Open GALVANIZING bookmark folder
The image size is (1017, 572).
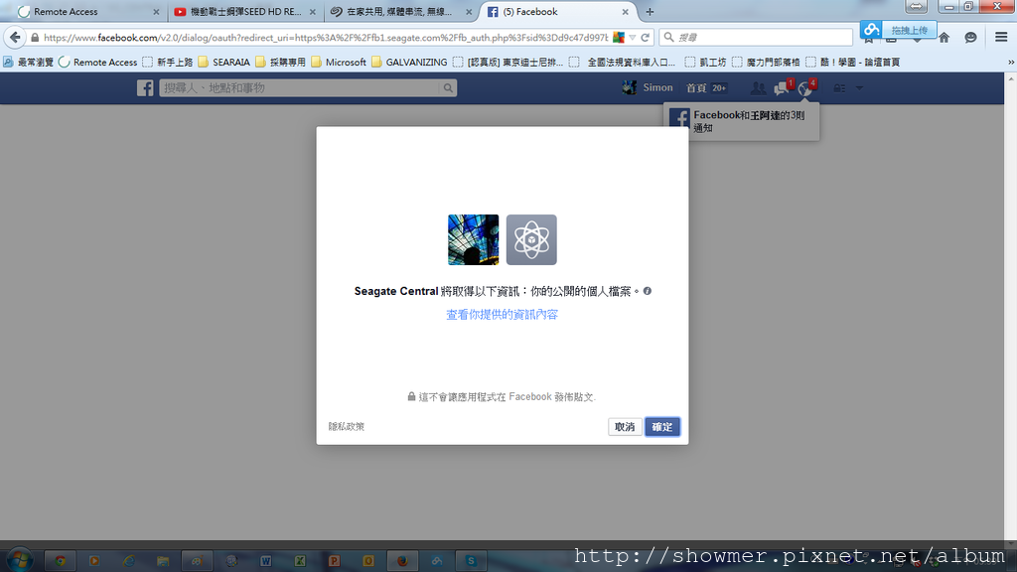click(409, 63)
